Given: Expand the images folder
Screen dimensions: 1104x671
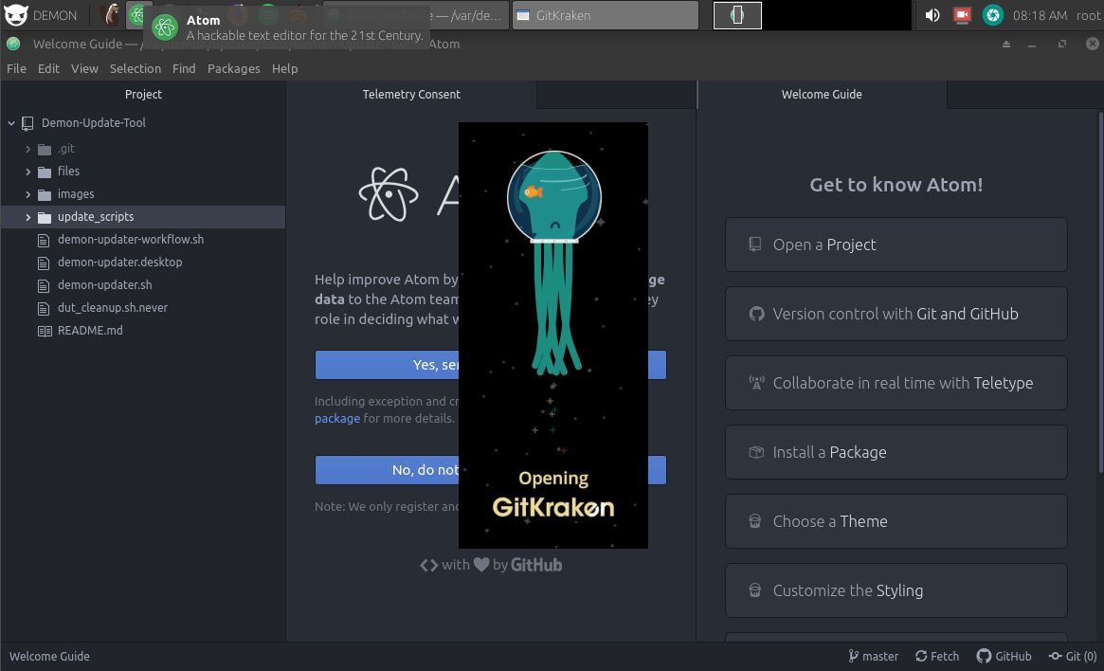Looking at the screenshot, I should 28,194.
